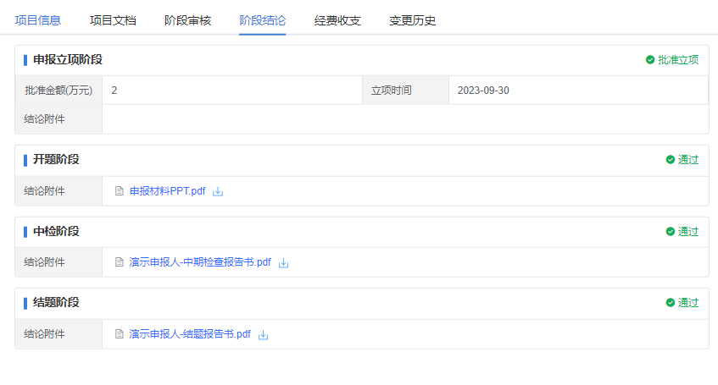Click the 通过 status icon in 结题阶段
The height and width of the screenshot is (385, 718).
pos(671,303)
